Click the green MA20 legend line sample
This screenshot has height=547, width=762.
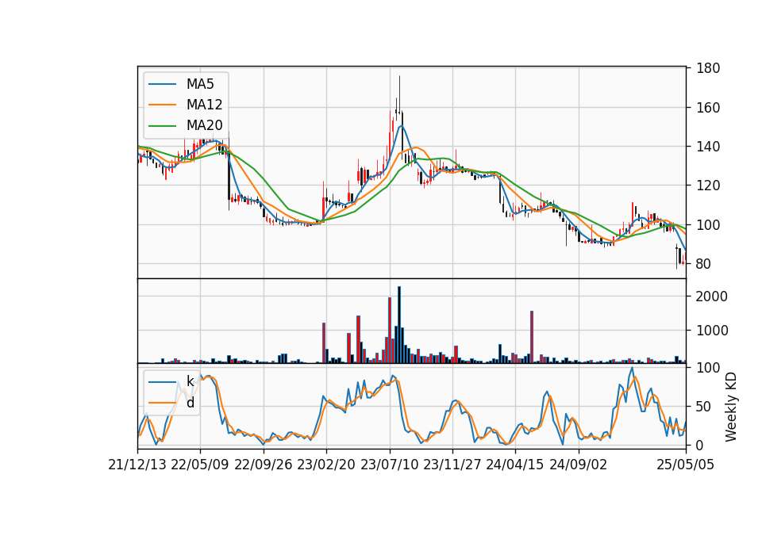coord(162,126)
